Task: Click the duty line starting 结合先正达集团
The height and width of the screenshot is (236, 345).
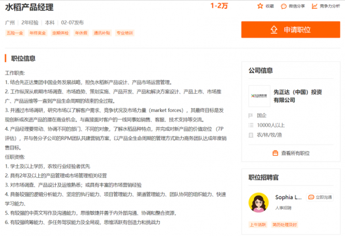Action: (88, 83)
